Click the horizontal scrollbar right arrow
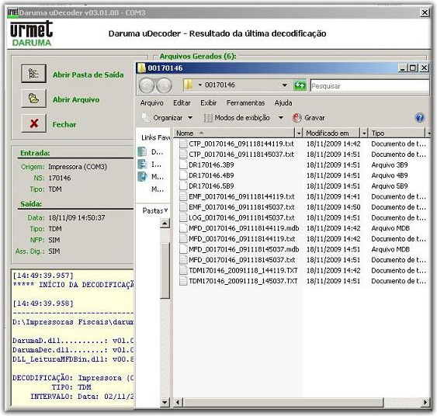The width and height of the screenshot is (437, 416). tap(425, 402)
